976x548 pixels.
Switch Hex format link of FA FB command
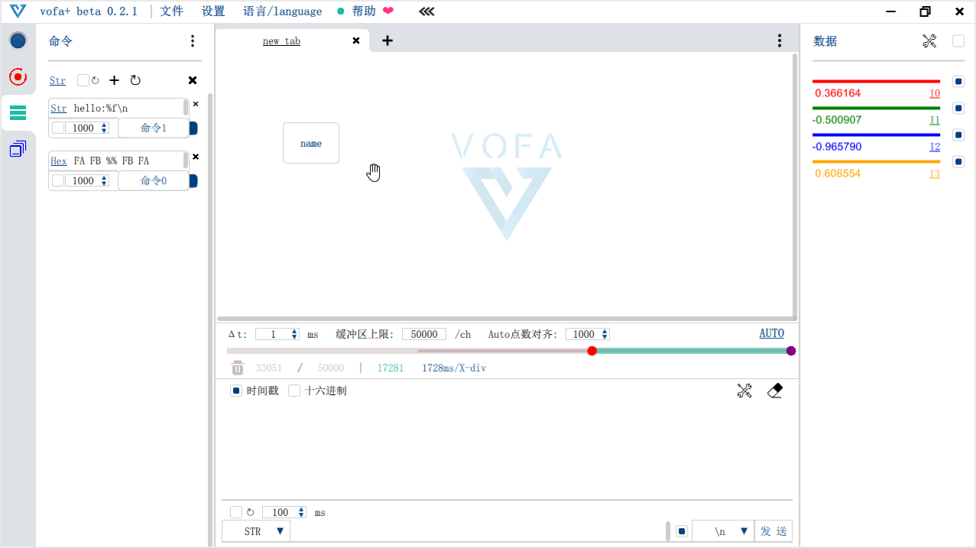(x=59, y=161)
